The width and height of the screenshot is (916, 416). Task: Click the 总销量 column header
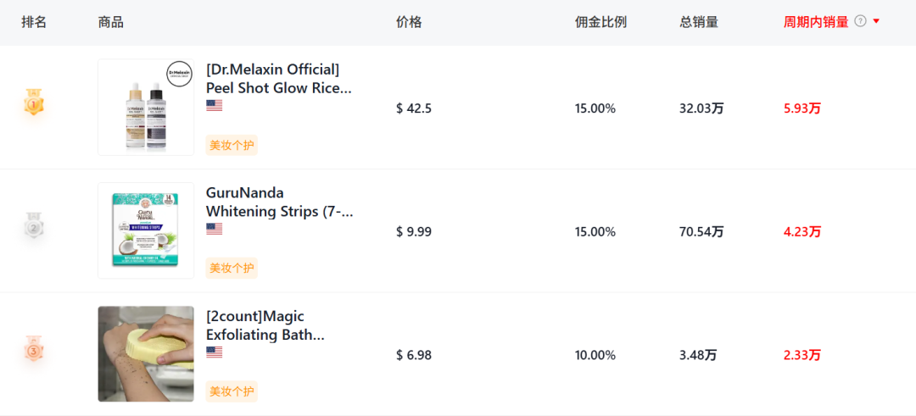tap(699, 22)
